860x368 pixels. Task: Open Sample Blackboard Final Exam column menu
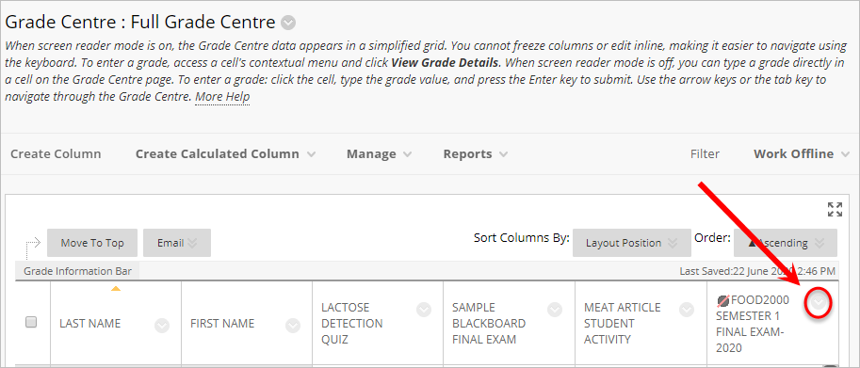[x=555, y=310]
